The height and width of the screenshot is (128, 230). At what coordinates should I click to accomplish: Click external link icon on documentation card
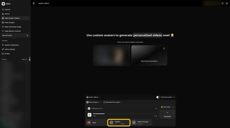(164, 49)
